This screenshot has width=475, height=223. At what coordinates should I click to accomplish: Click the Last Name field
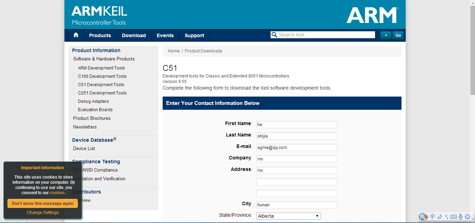[x=297, y=136]
